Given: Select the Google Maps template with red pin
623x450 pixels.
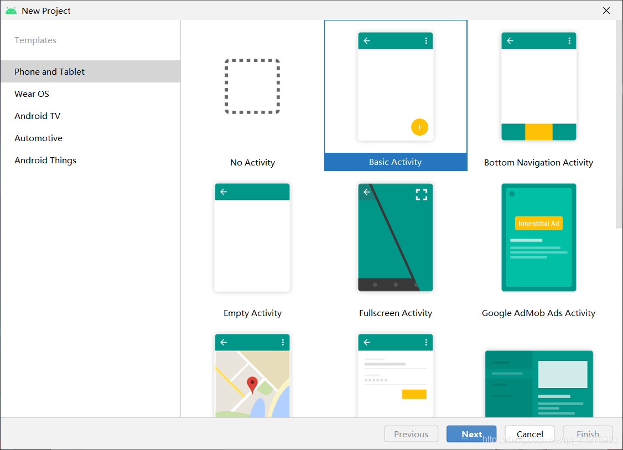Looking at the screenshot, I should (252, 376).
